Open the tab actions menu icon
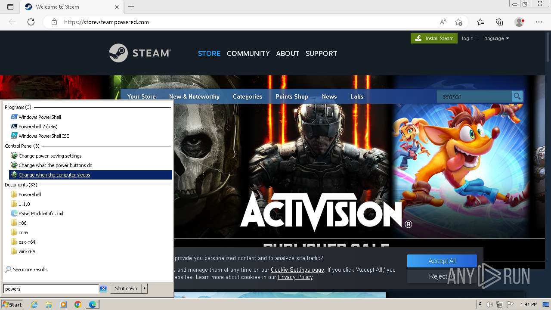This screenshot has width=551, height=310. (x=10, y=7)
